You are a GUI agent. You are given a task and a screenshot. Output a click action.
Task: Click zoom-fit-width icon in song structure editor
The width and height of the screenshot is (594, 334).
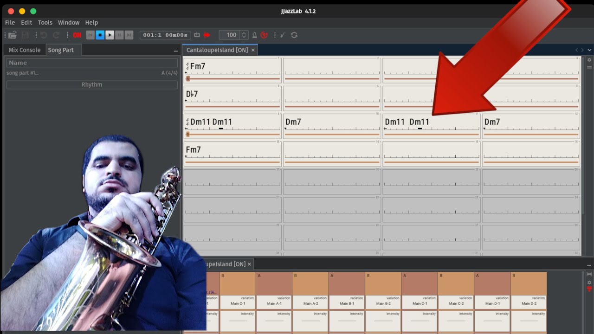[x=589, y=274]
